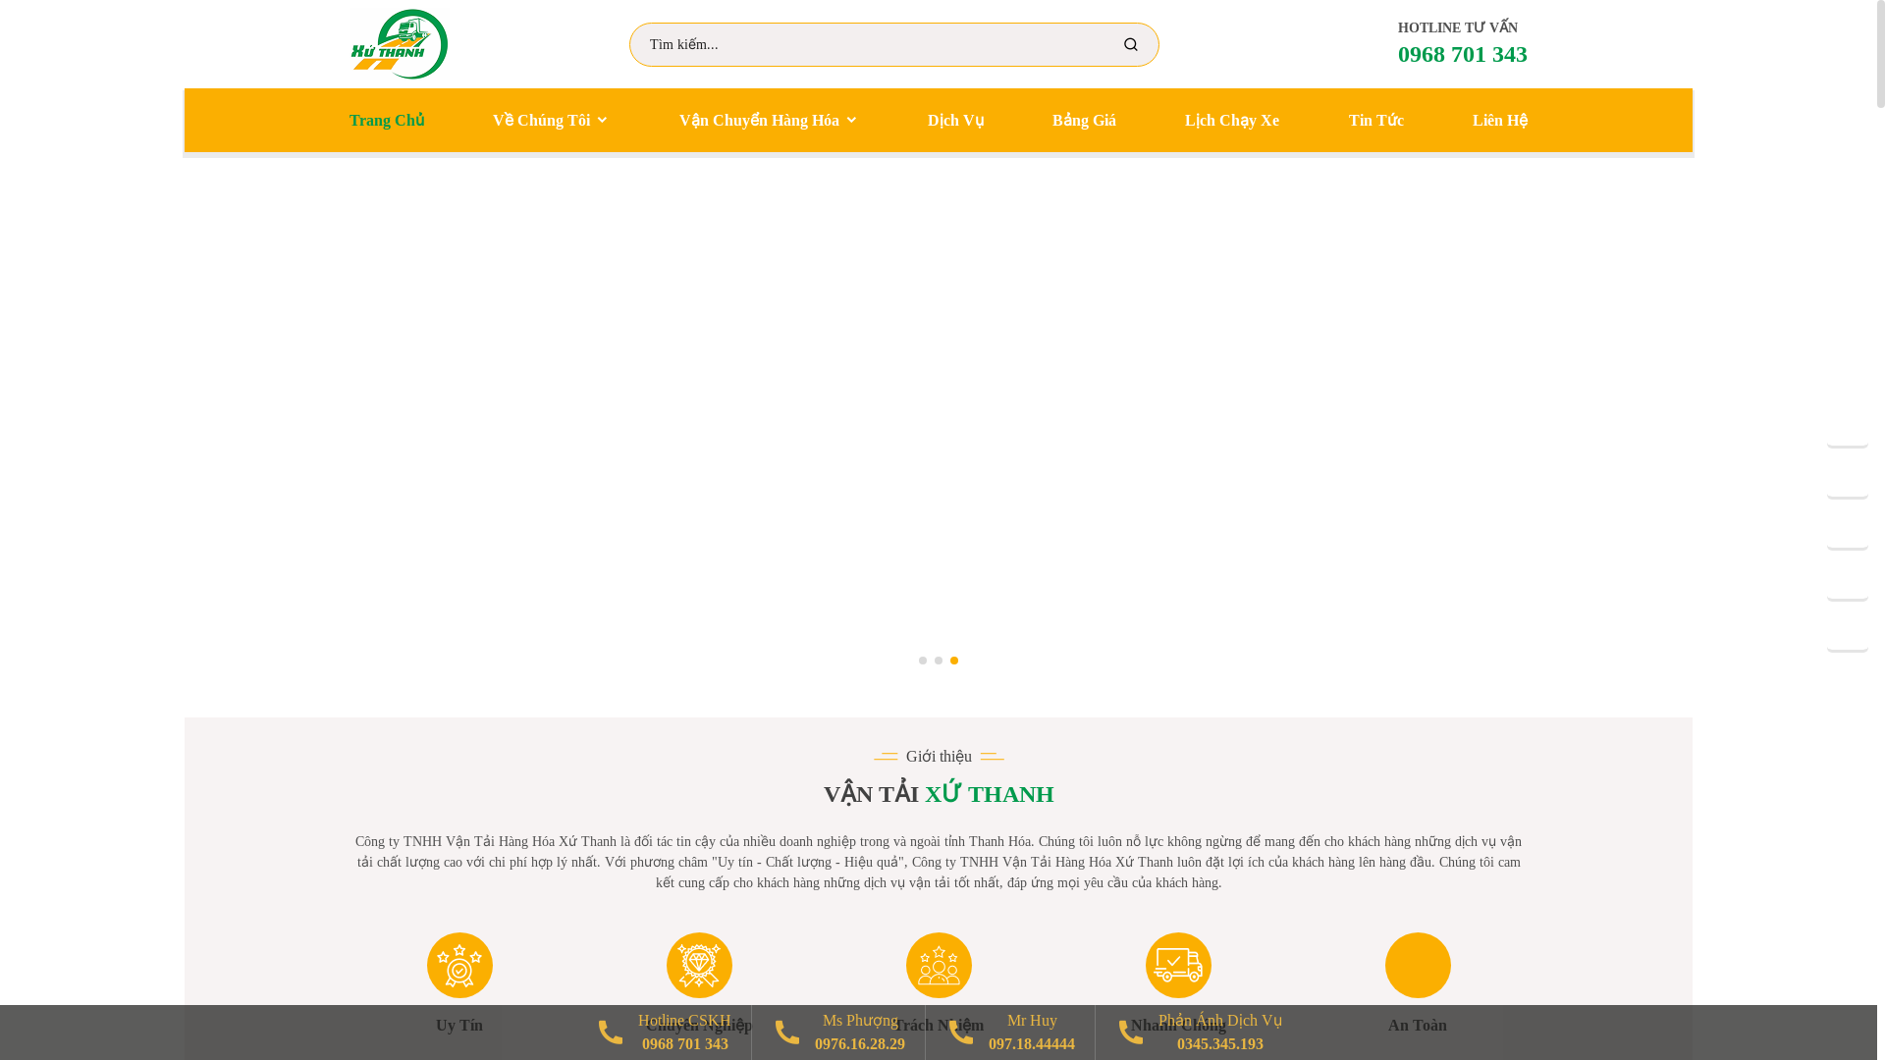Click the Uy Tín award icon
The height and width of the screenshot is (1060, 1885).
[459, 966]
